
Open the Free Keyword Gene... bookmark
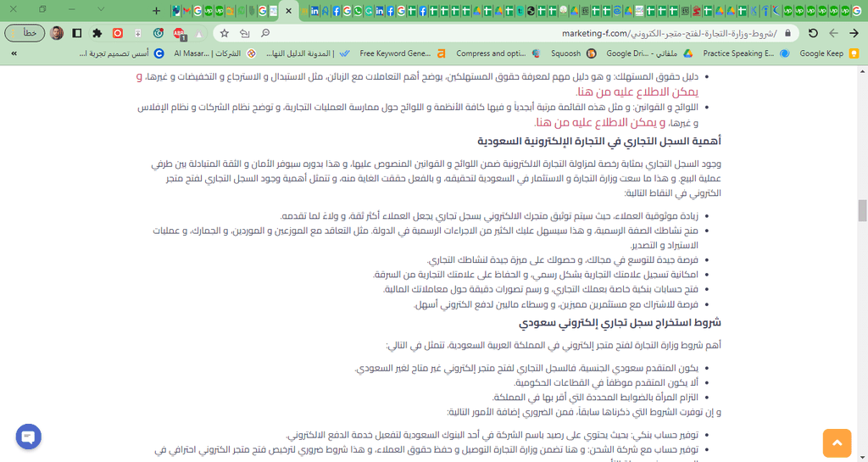tap(403, 53)
